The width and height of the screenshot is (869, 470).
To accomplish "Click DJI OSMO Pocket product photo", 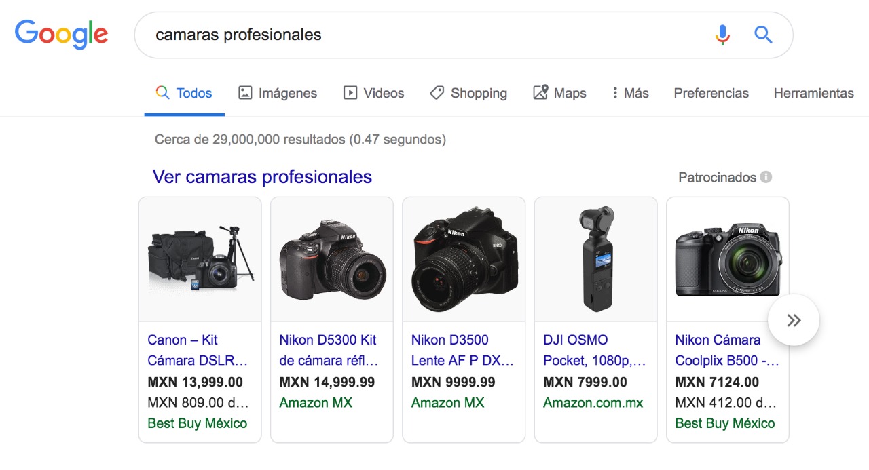I will tap(595, 260).
